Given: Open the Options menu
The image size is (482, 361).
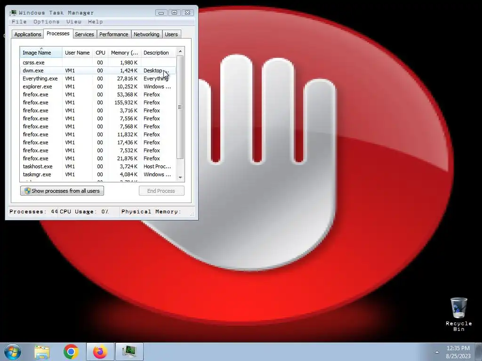Looking at the screenshot, I should click(x=47, y=22).
